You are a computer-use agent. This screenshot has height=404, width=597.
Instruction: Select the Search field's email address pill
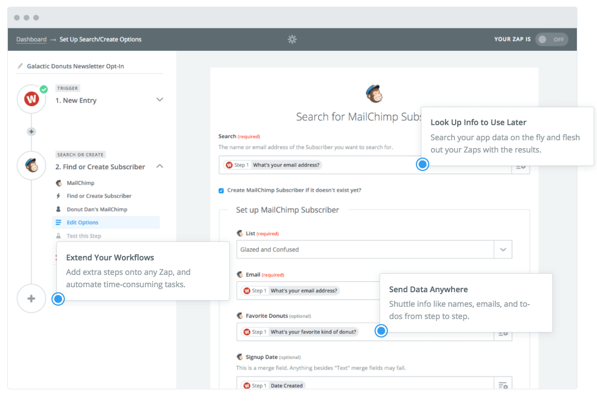pos(273,165)
